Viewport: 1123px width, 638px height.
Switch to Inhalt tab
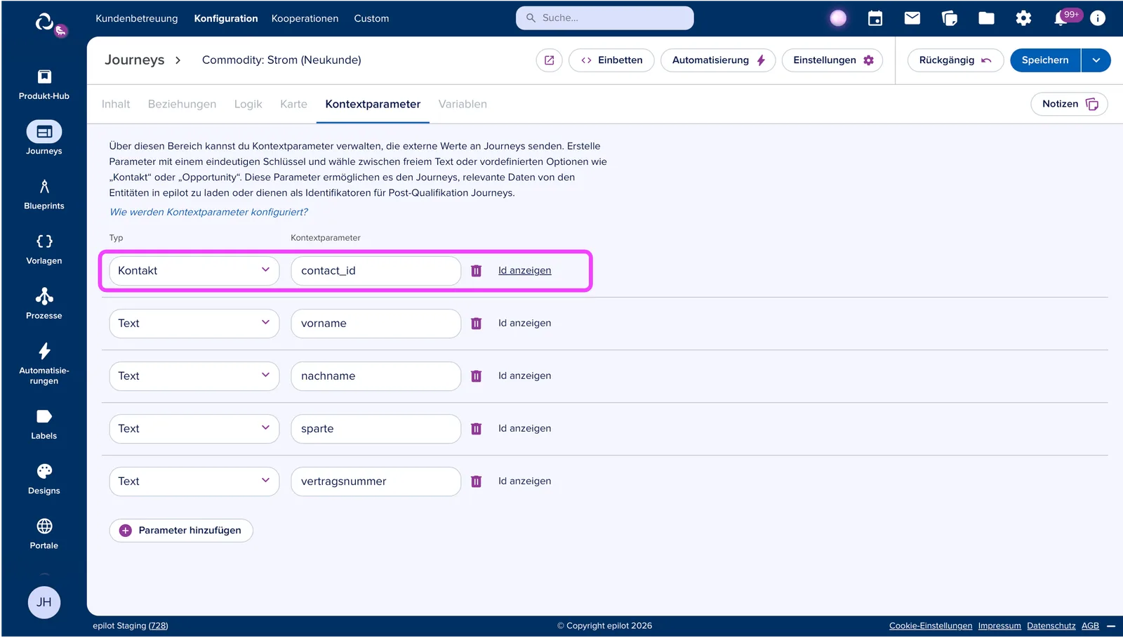pos(116,104)
